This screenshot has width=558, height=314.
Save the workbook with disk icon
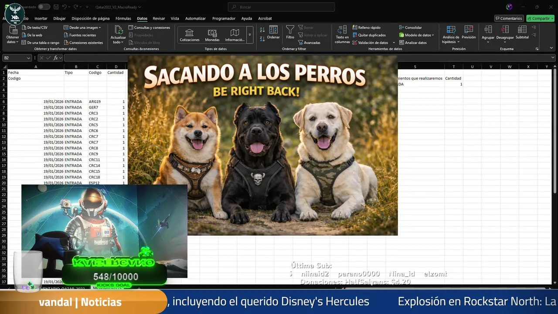tap(56, 7)
